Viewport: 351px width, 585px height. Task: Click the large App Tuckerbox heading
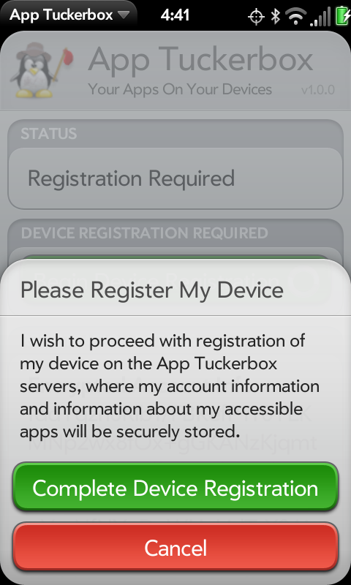coord(200,60)
